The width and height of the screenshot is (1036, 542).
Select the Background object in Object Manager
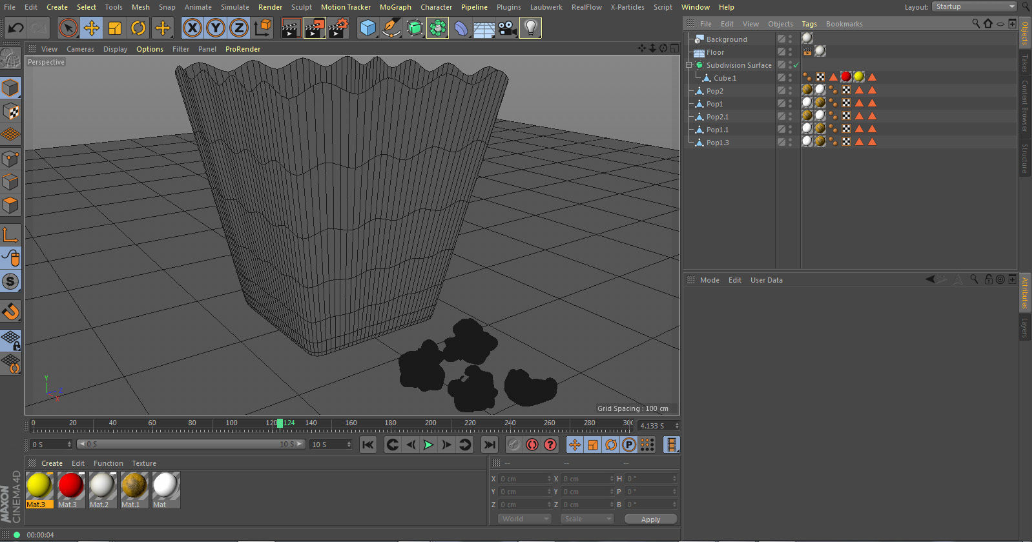point(726,39)
